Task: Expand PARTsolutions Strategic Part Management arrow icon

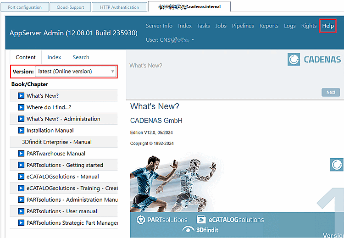Action: click(21, 223)
